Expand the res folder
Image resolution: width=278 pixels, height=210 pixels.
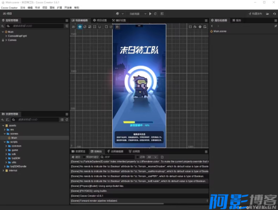click(4, 130)
